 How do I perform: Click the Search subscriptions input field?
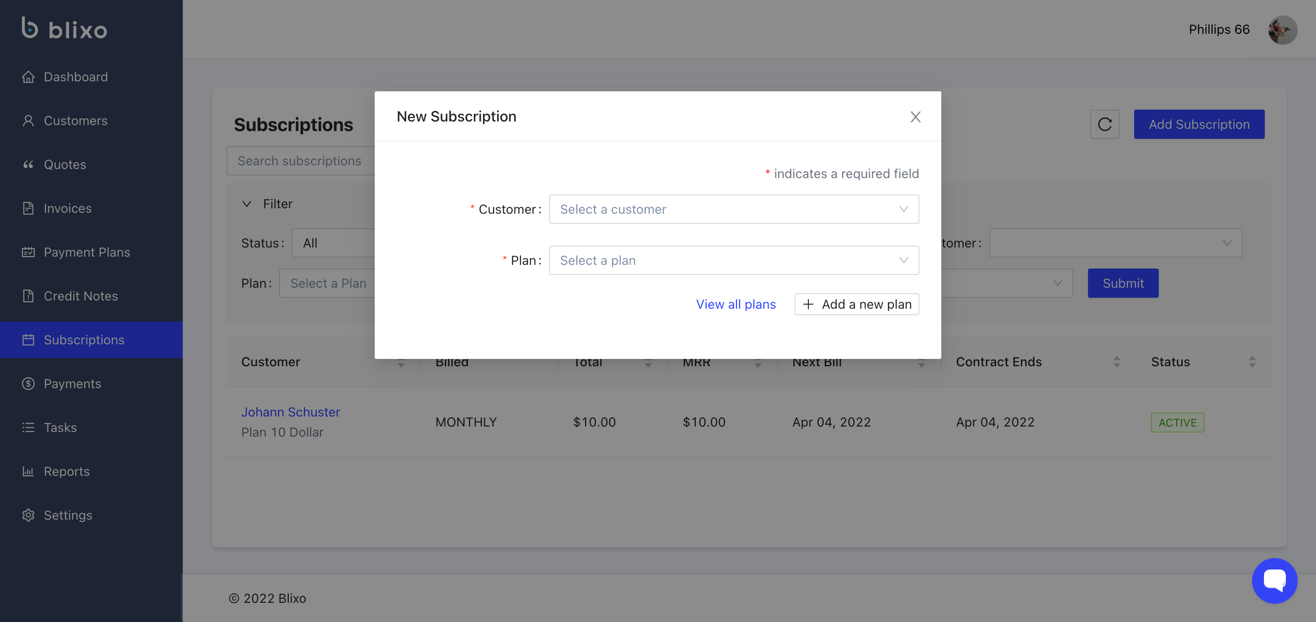(300, 161)
